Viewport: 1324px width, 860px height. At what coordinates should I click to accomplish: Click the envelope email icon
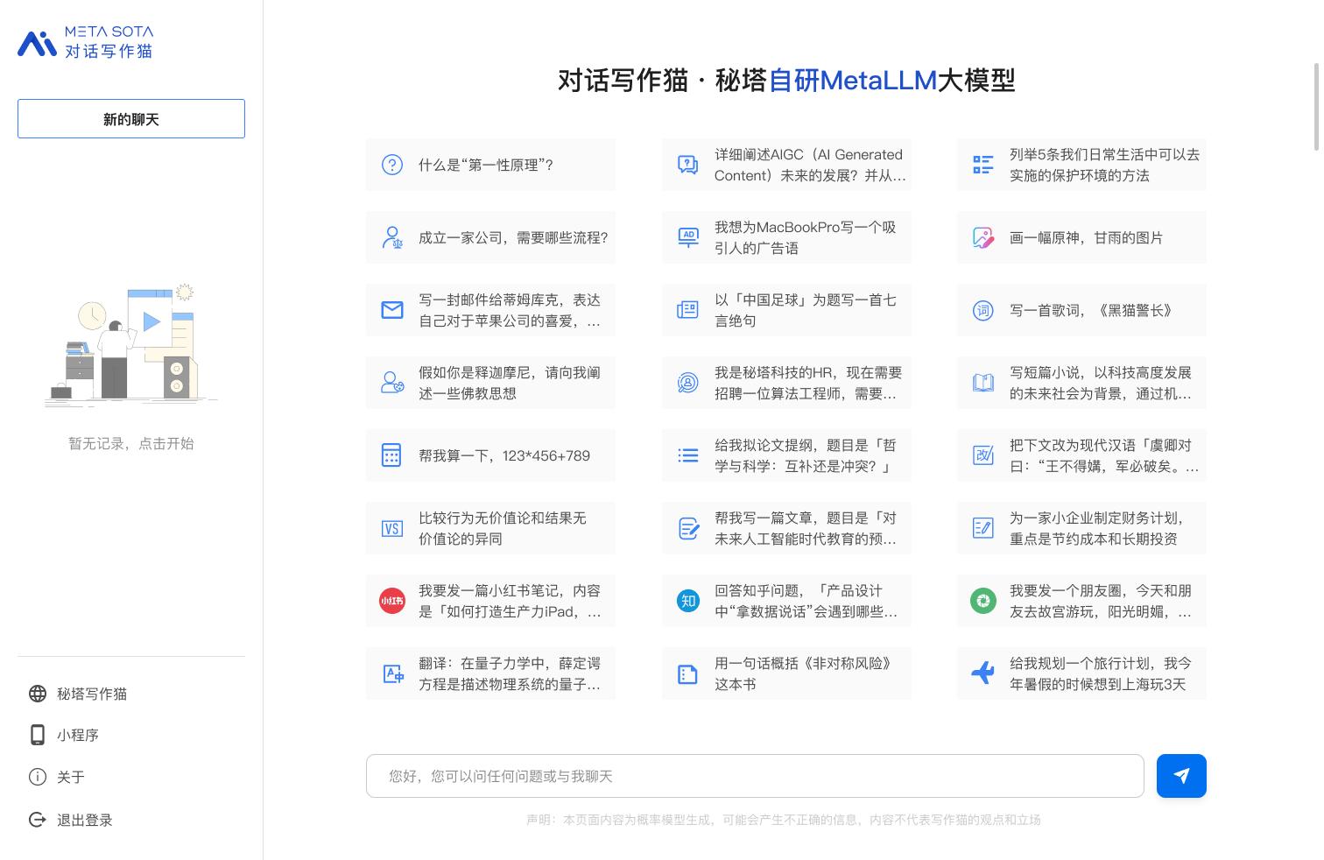point(392,310)
